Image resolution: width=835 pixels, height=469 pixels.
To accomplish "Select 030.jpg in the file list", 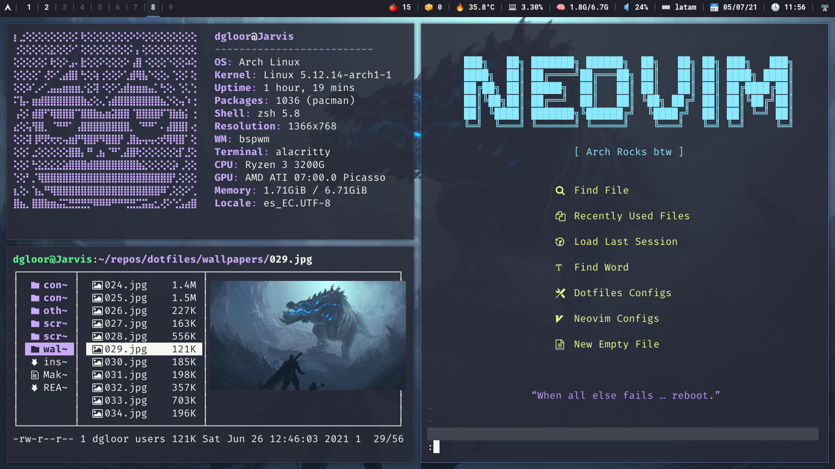I will coord(144,362).
